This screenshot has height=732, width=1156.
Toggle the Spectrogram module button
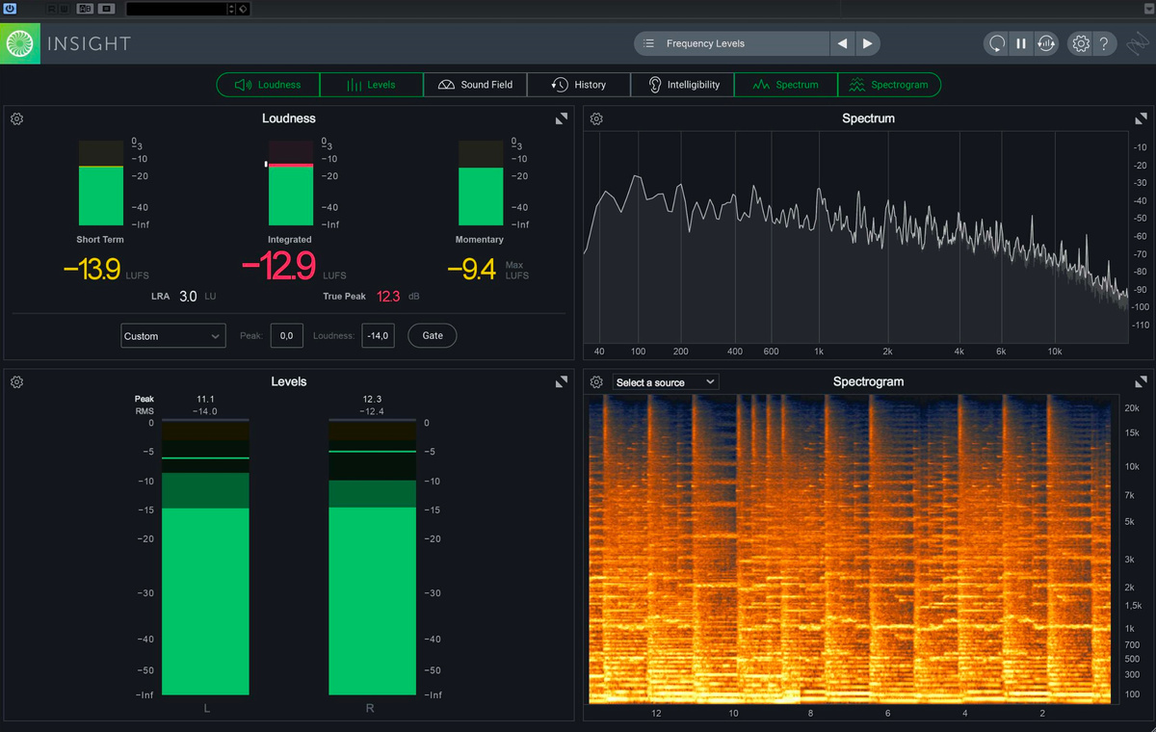pyautogui.click(x=888, y=85)
